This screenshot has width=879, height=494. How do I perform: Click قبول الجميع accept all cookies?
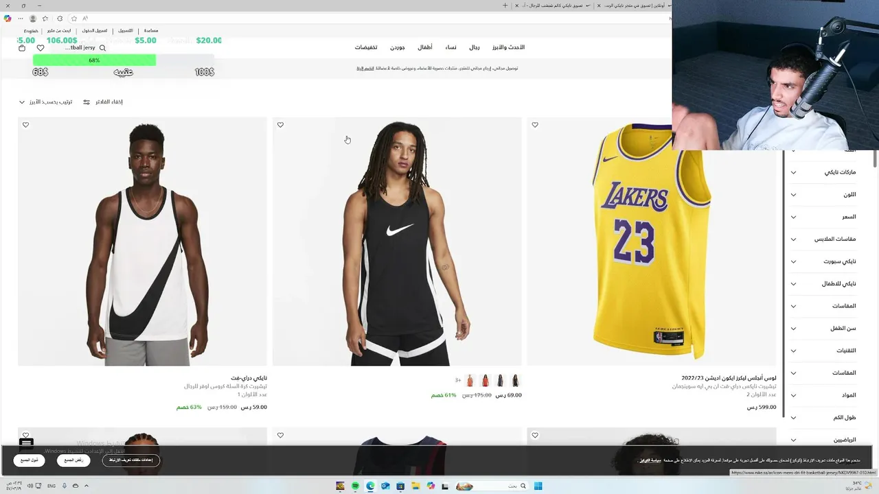pyautogui.click(x=30, y=460)
